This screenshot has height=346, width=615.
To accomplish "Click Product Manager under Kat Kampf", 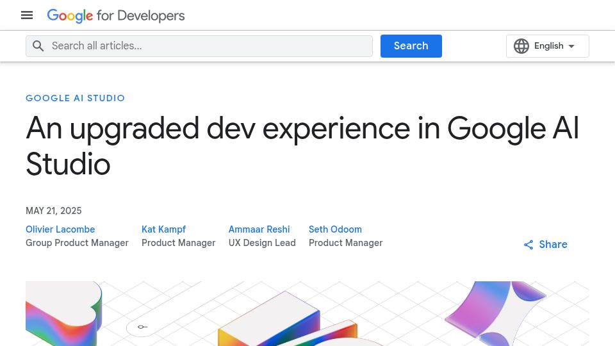I will (x=179, y=243).
